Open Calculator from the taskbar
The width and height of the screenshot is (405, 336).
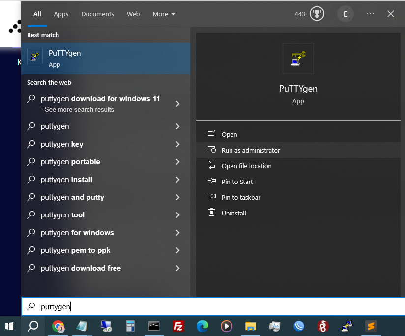point(130,326)
